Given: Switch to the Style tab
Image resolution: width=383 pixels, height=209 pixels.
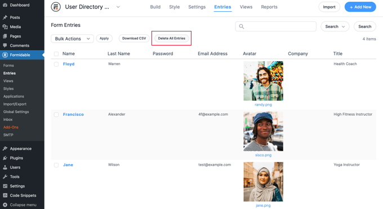Looking at the screenshot, I should pos(175,7).
